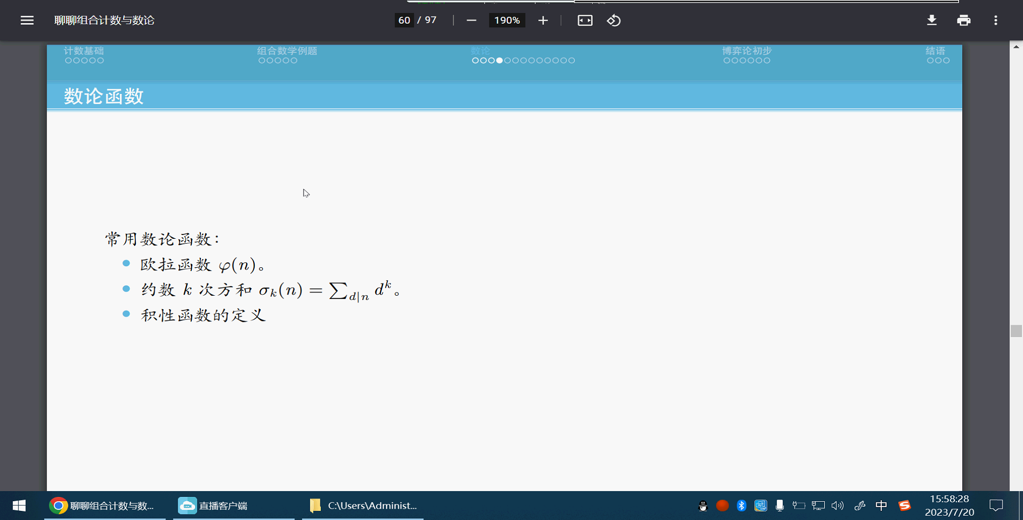Click the 约数 k 次方和 formula line
1023x520 pixels.
coord(271,290)
